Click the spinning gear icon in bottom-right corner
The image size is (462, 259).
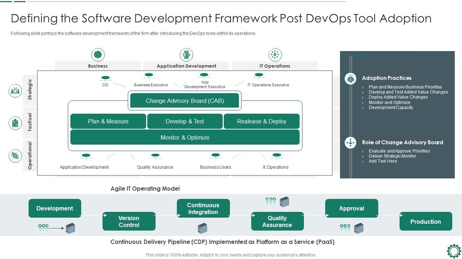(453, 251)
